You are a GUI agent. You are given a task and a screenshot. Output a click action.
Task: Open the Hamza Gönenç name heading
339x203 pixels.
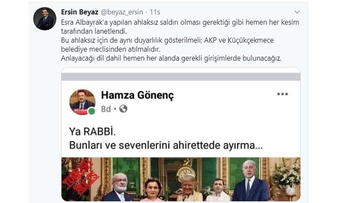click(137, 95)
